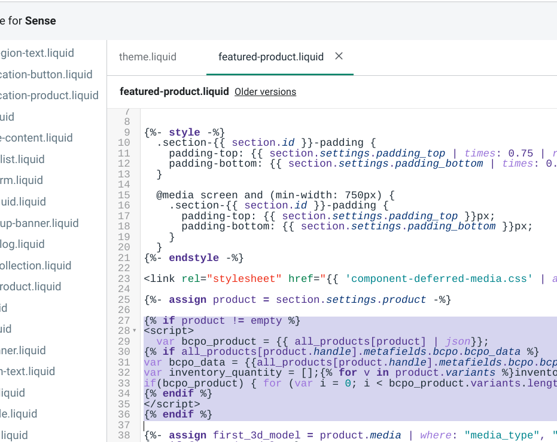
Task: Open the file ending in log.liquid
Action: [22, 244]
